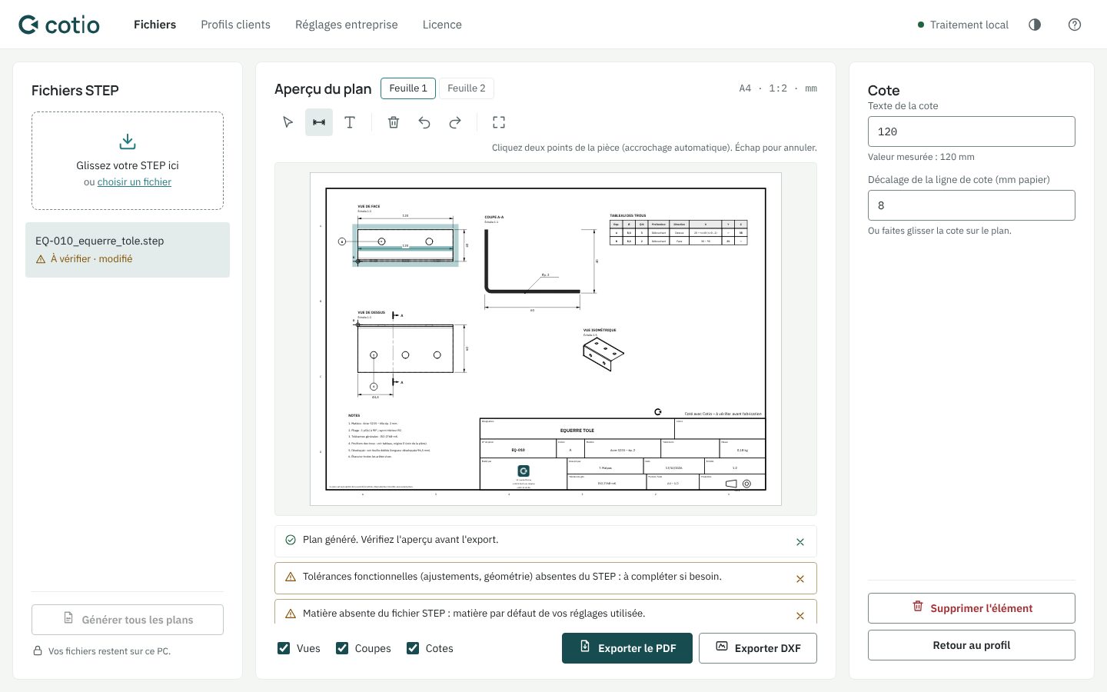Toggle the Coupes checkbox
The height and width of the screenshot is (692, 1107).
tap(342, 648)
